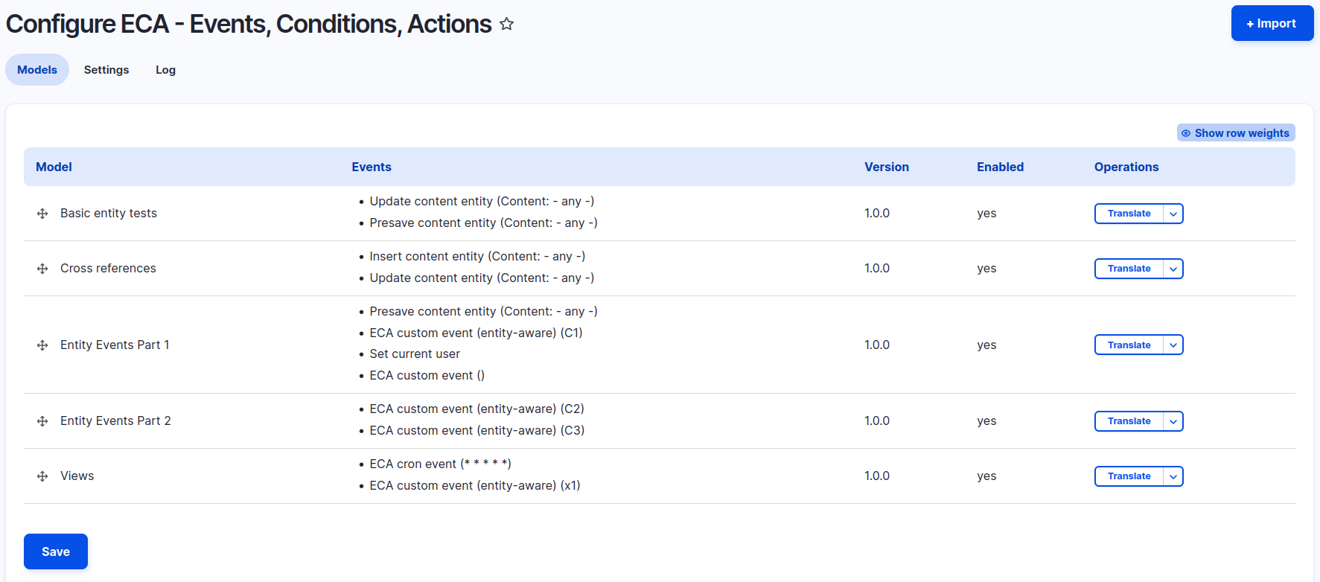
Task: Click the Events column header
Action: (x=372, y=167)
